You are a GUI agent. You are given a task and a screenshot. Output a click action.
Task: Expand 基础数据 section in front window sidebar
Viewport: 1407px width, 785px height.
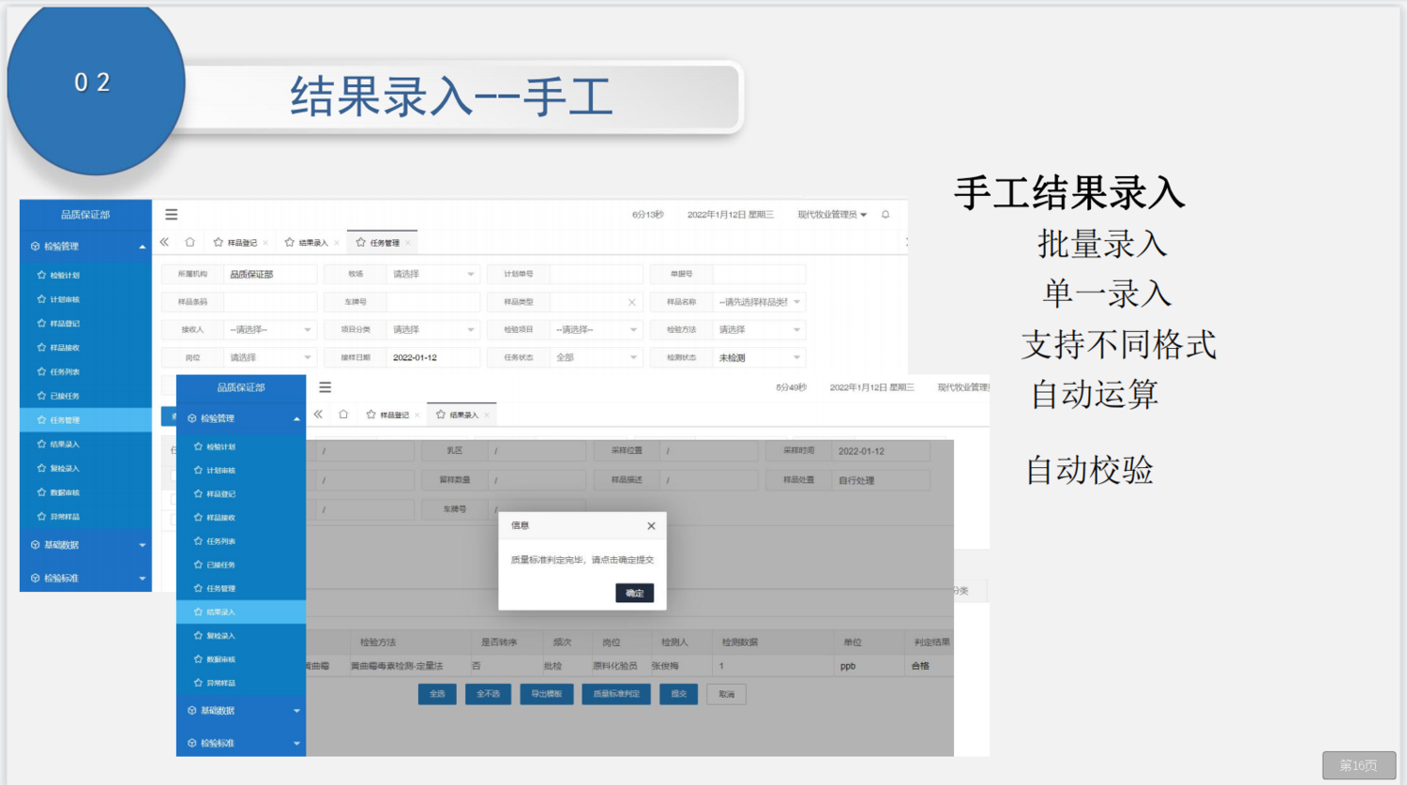pos(241,711)
